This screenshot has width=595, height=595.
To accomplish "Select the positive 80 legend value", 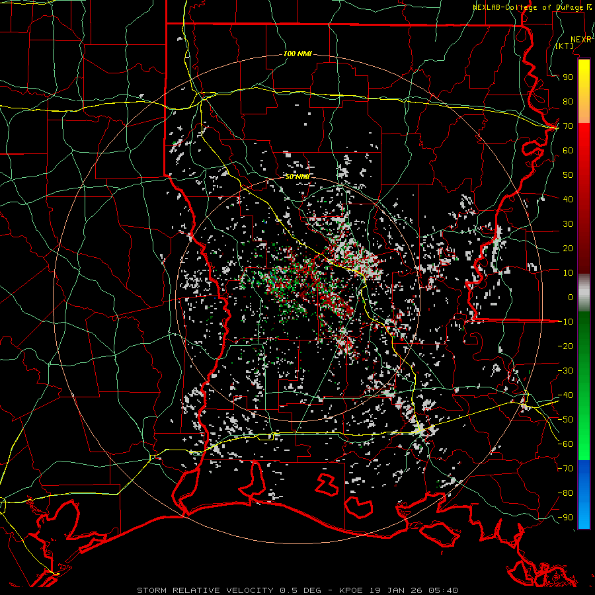I will 568,101.
